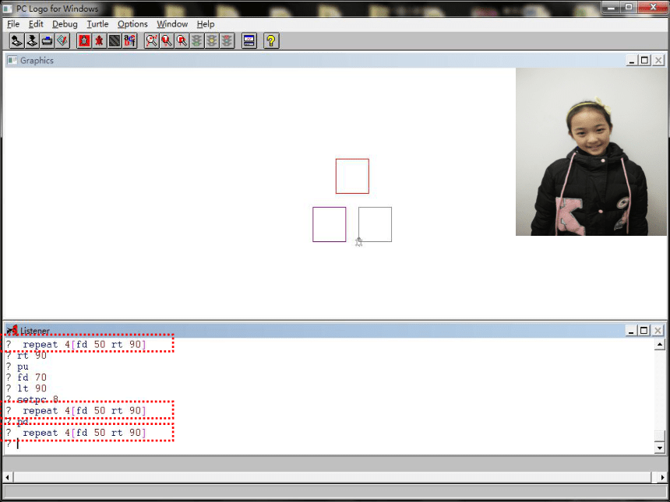Image resolution: width=670 pixels, height=502 pixels.
Task: Click the PC Logo application title icon
Action: 8,9
